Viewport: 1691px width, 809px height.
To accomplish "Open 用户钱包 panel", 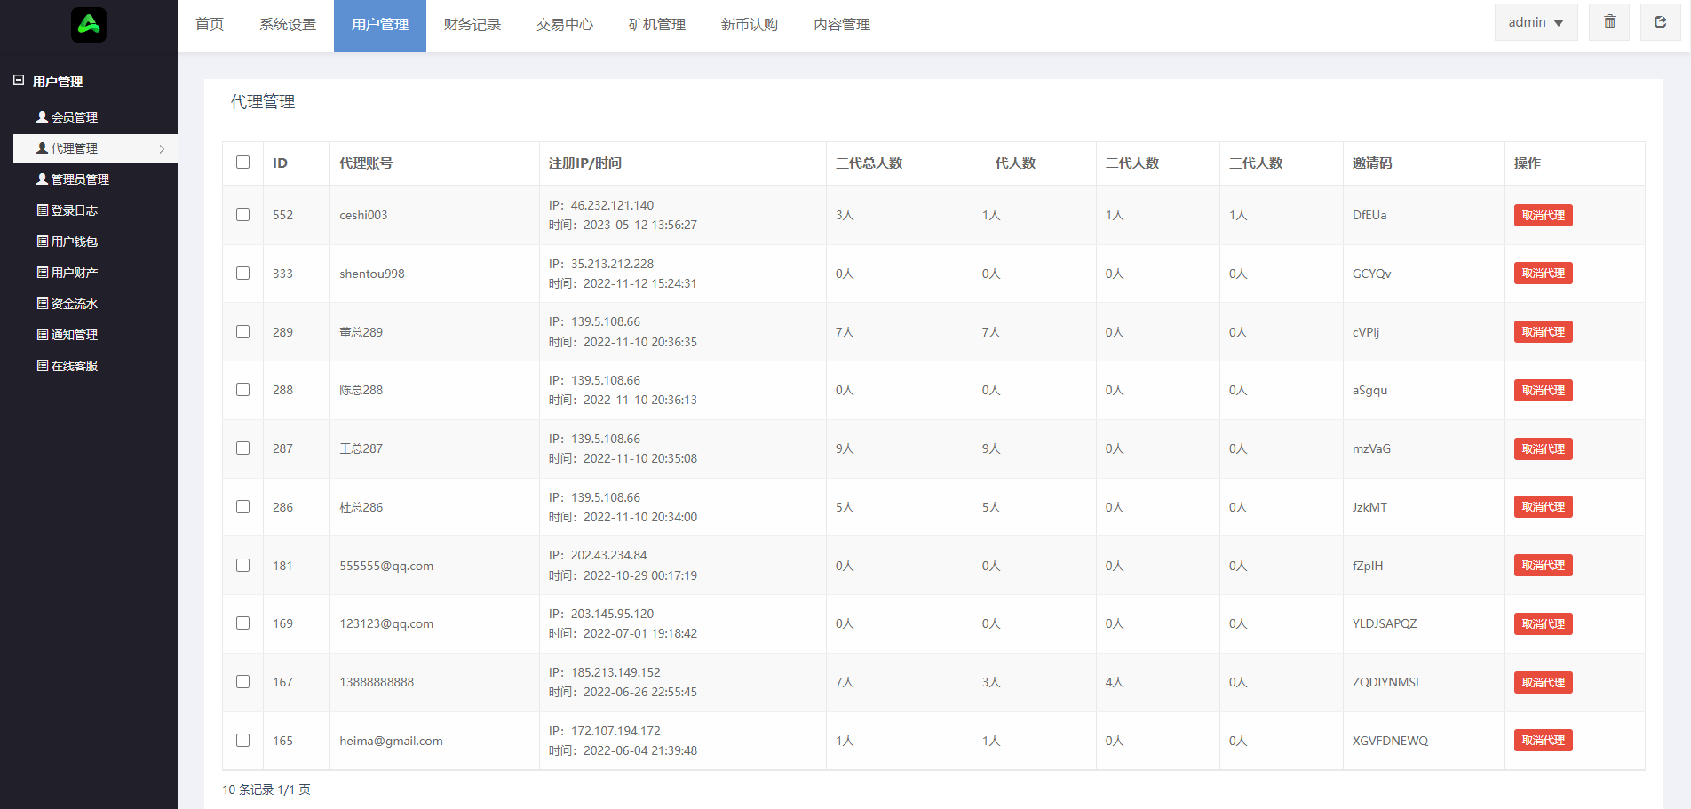I will (x=73, y=241).
